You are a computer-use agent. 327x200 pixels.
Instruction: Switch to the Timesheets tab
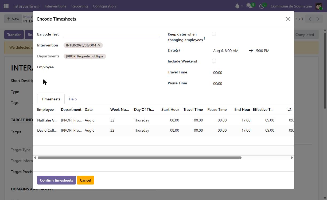pos(51,99)
